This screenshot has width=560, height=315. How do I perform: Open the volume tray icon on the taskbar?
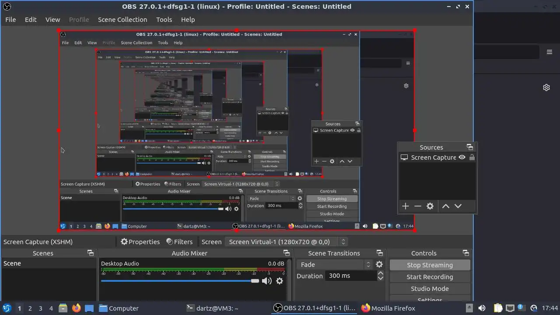click(x=482, y=308)
